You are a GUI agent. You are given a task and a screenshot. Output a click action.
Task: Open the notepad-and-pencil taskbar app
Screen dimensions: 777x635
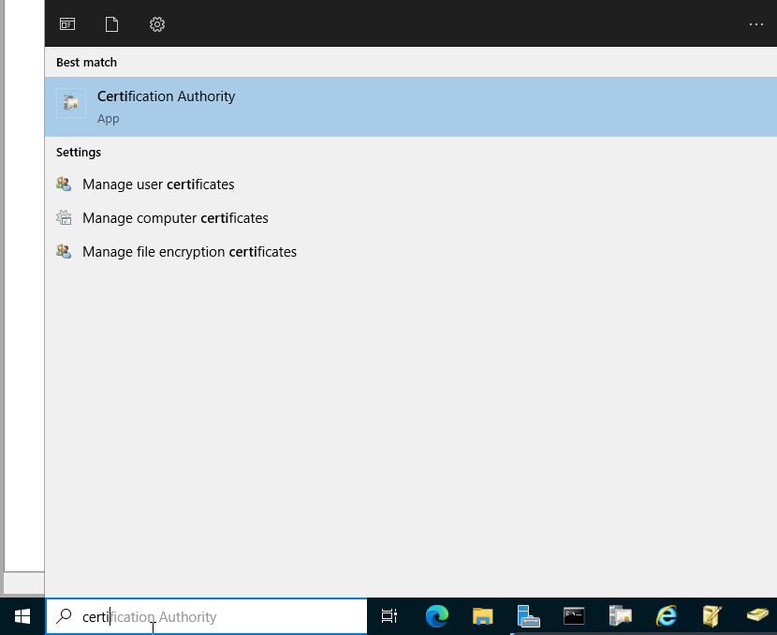point(711,616)
